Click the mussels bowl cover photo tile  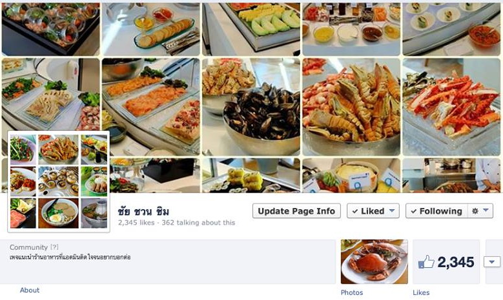pos(251,107)
